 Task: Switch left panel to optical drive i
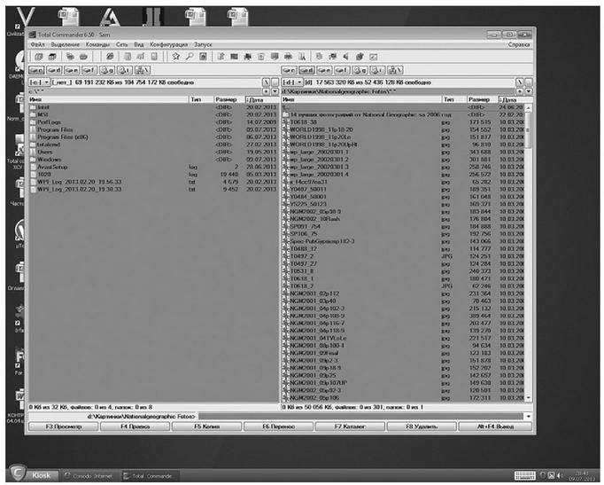(x=125, y=70)
